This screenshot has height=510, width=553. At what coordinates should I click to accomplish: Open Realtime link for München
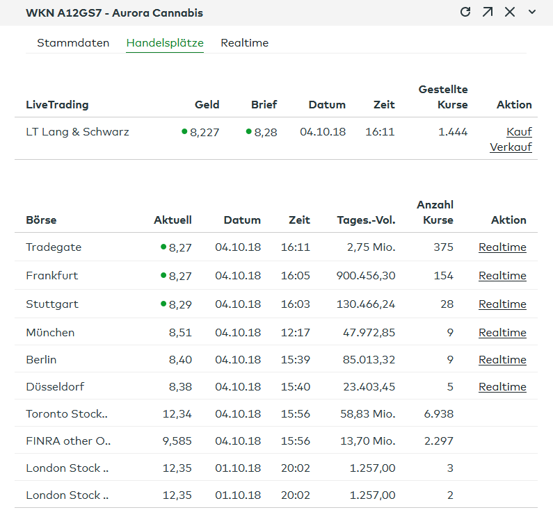click(x=502, y=333)
